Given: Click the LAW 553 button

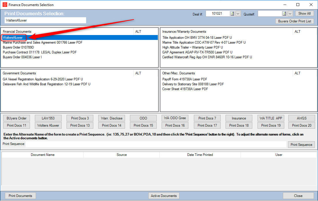Looking at the screenshot, I should 48,118.
